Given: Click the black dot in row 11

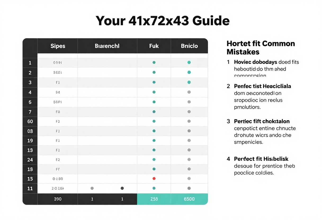Looking at the screenshot, I should [122, 188].
